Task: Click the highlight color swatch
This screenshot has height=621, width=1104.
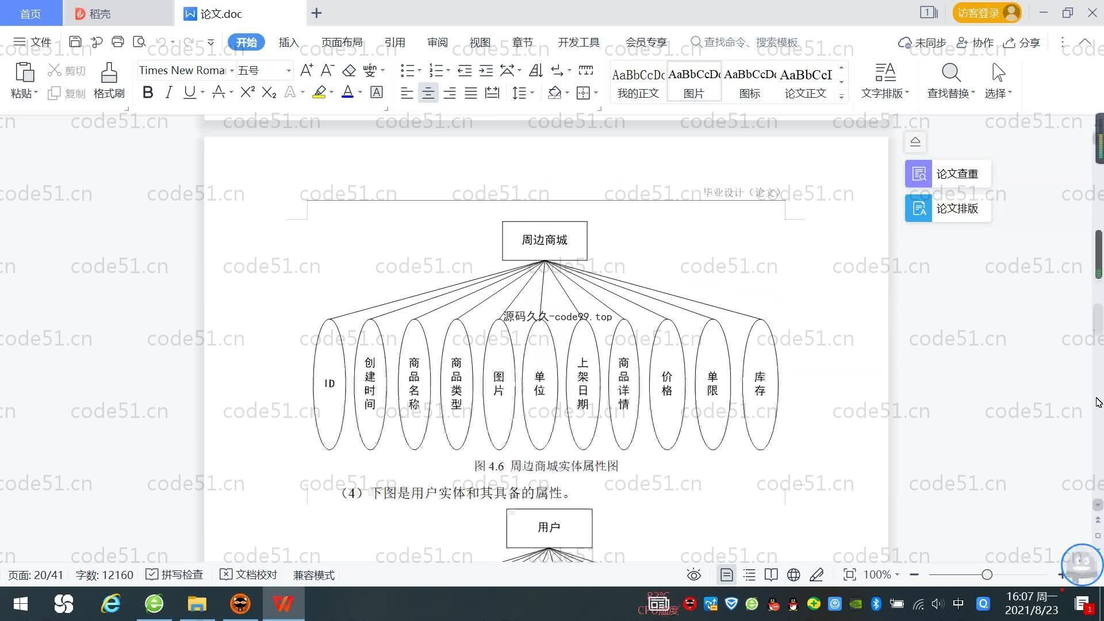Action: pos(319,93)
